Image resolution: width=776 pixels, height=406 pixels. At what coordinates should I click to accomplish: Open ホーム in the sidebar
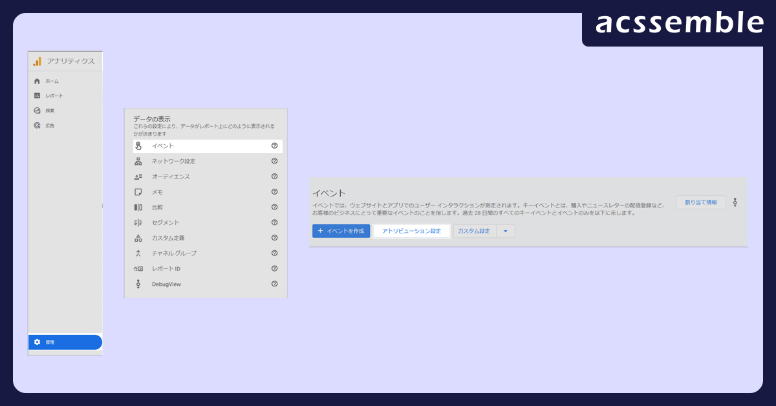point(52,81)
